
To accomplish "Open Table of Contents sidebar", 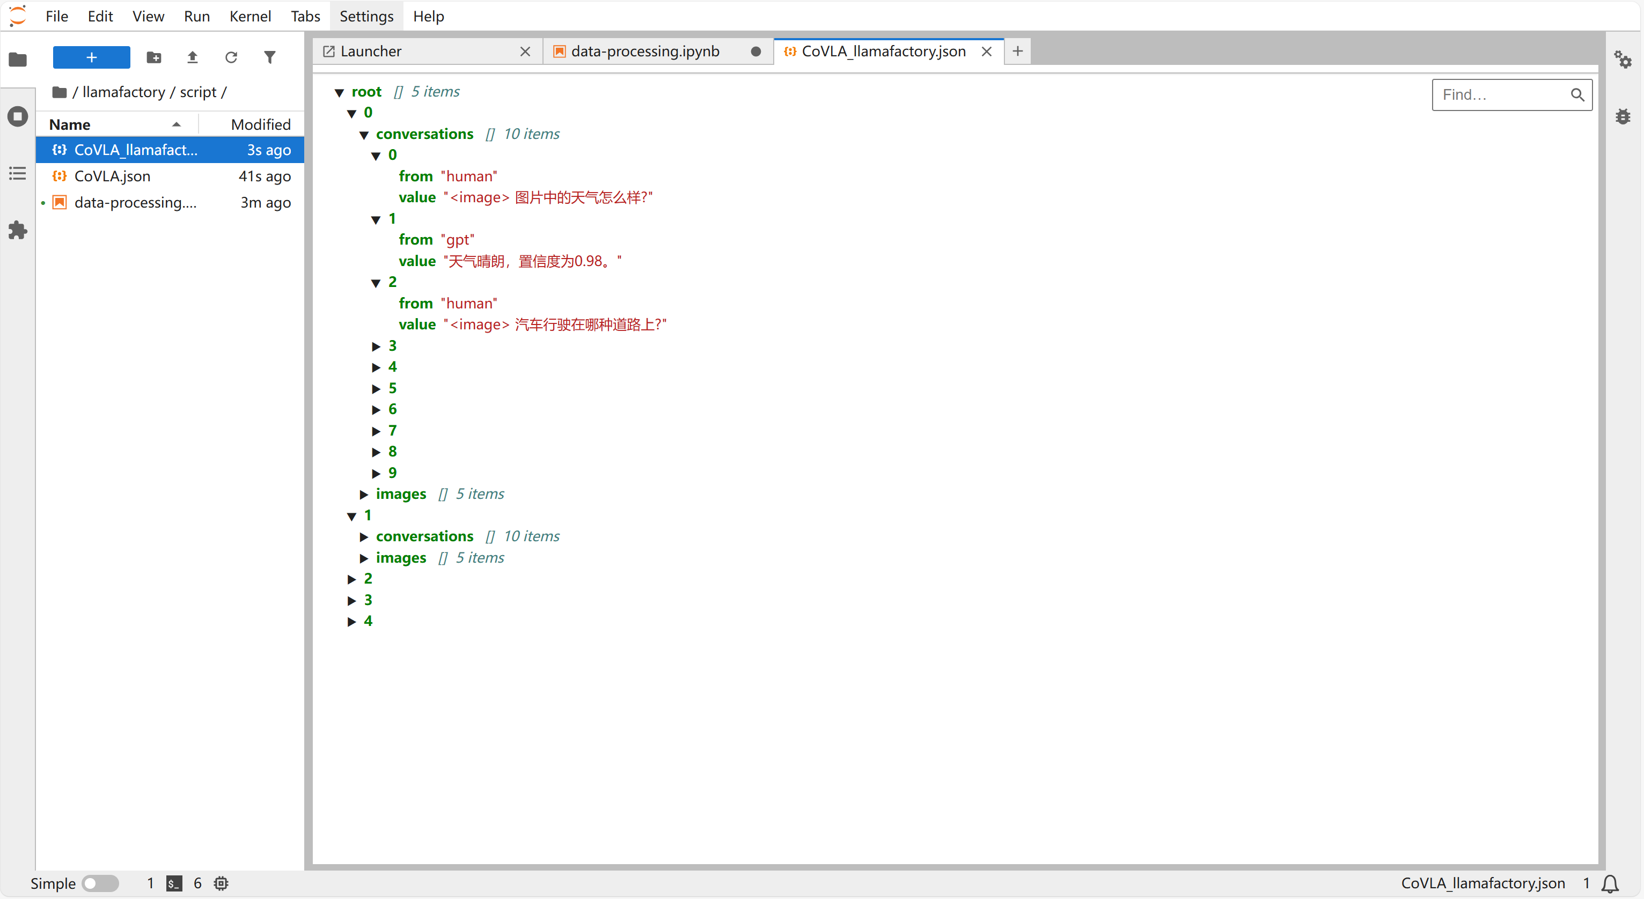I will (18, 174).
